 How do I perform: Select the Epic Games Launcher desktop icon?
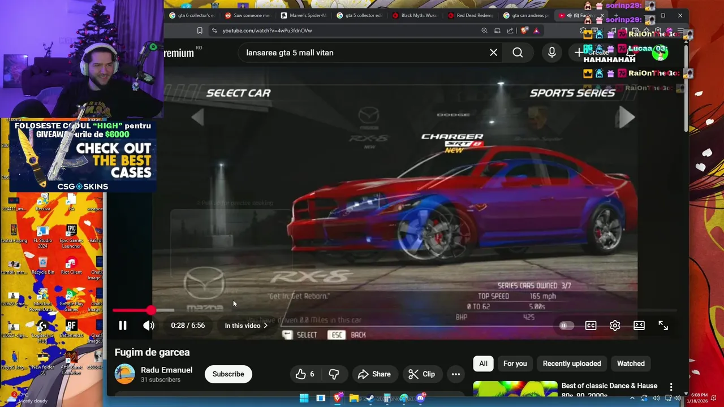click(x=71, y=236)
